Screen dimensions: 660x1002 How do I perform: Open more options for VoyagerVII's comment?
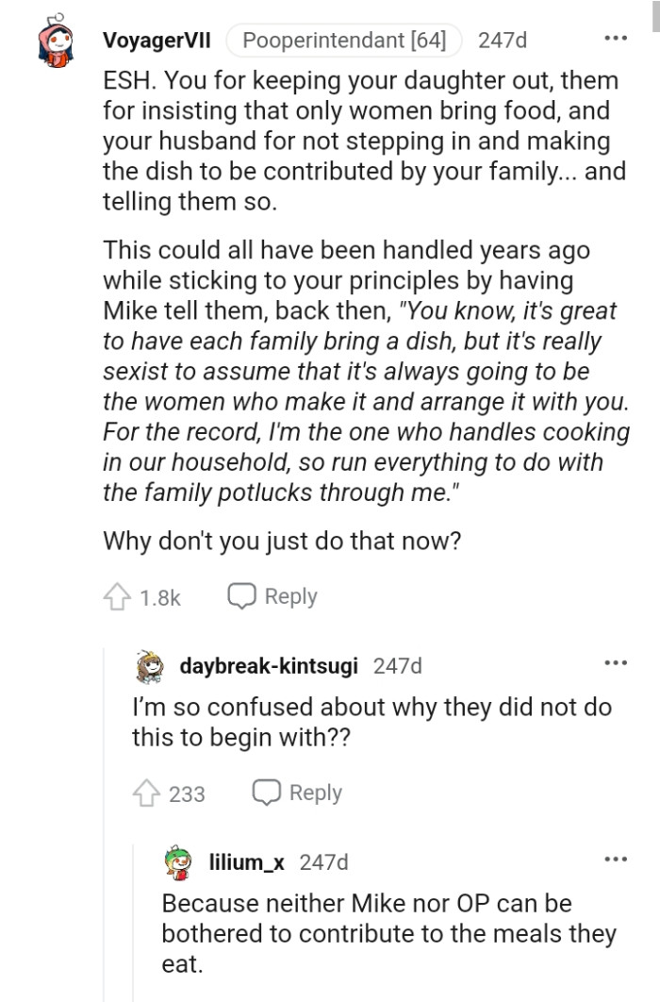click(615, 40)
